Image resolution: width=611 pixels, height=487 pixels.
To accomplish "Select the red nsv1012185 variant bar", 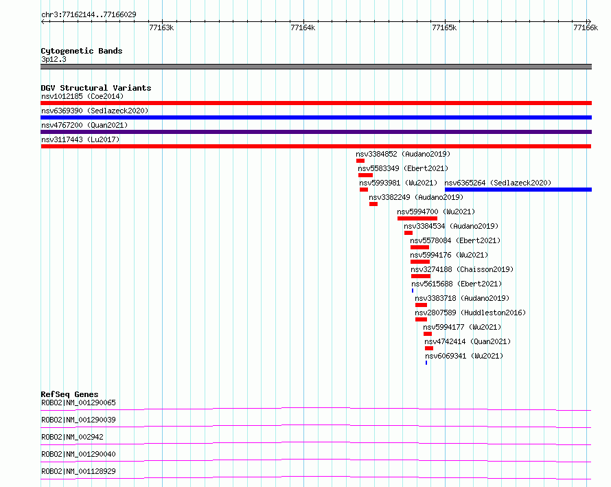I will click(x=316, y=103).
